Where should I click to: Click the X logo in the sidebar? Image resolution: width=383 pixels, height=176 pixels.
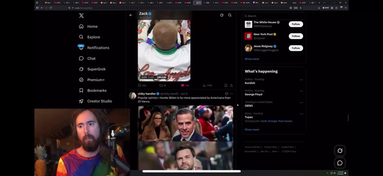click(81, 16)
